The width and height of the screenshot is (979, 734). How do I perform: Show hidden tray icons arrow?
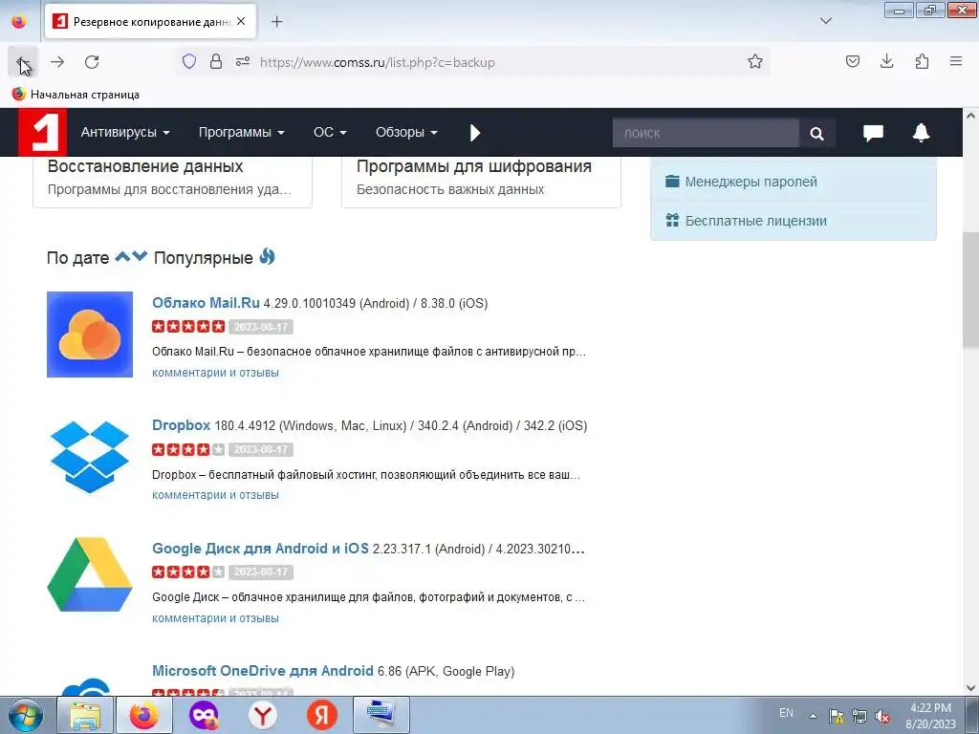coord(813,716)
